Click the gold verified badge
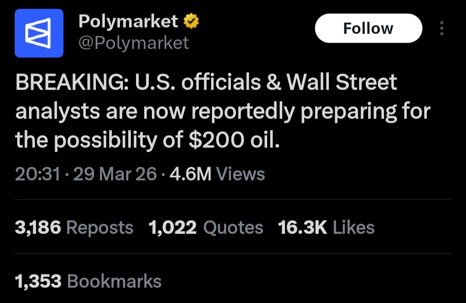Image resolution: width=466 pixels, height=303 pixels. point(191,21)
